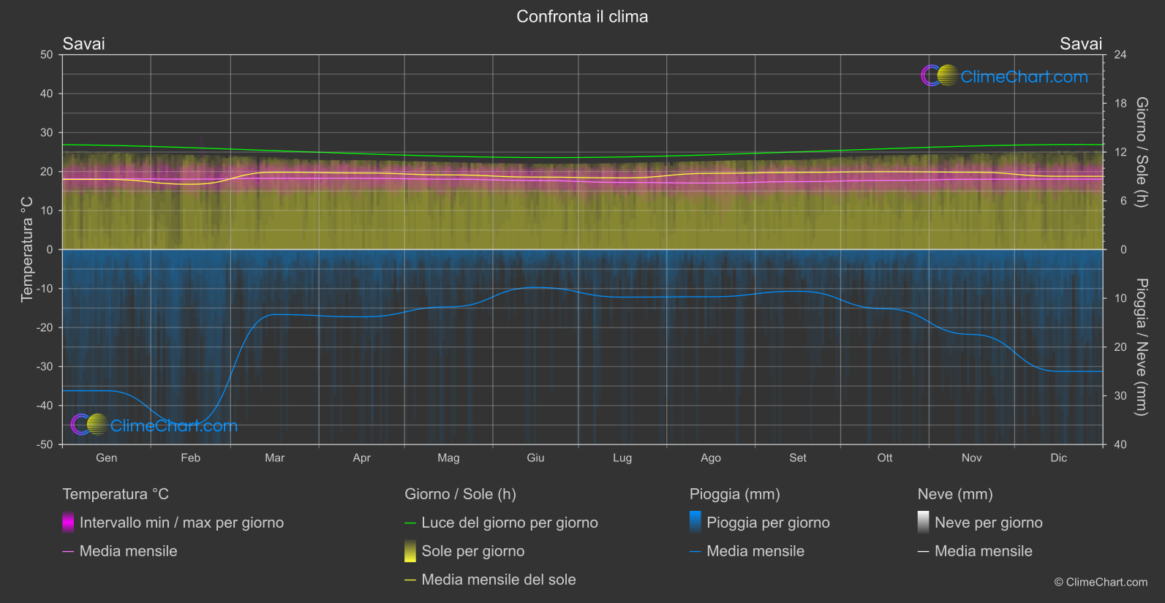Toggle 'Neve per giorno' legend entry
The image size is (1165, 603).
point(989,523)
